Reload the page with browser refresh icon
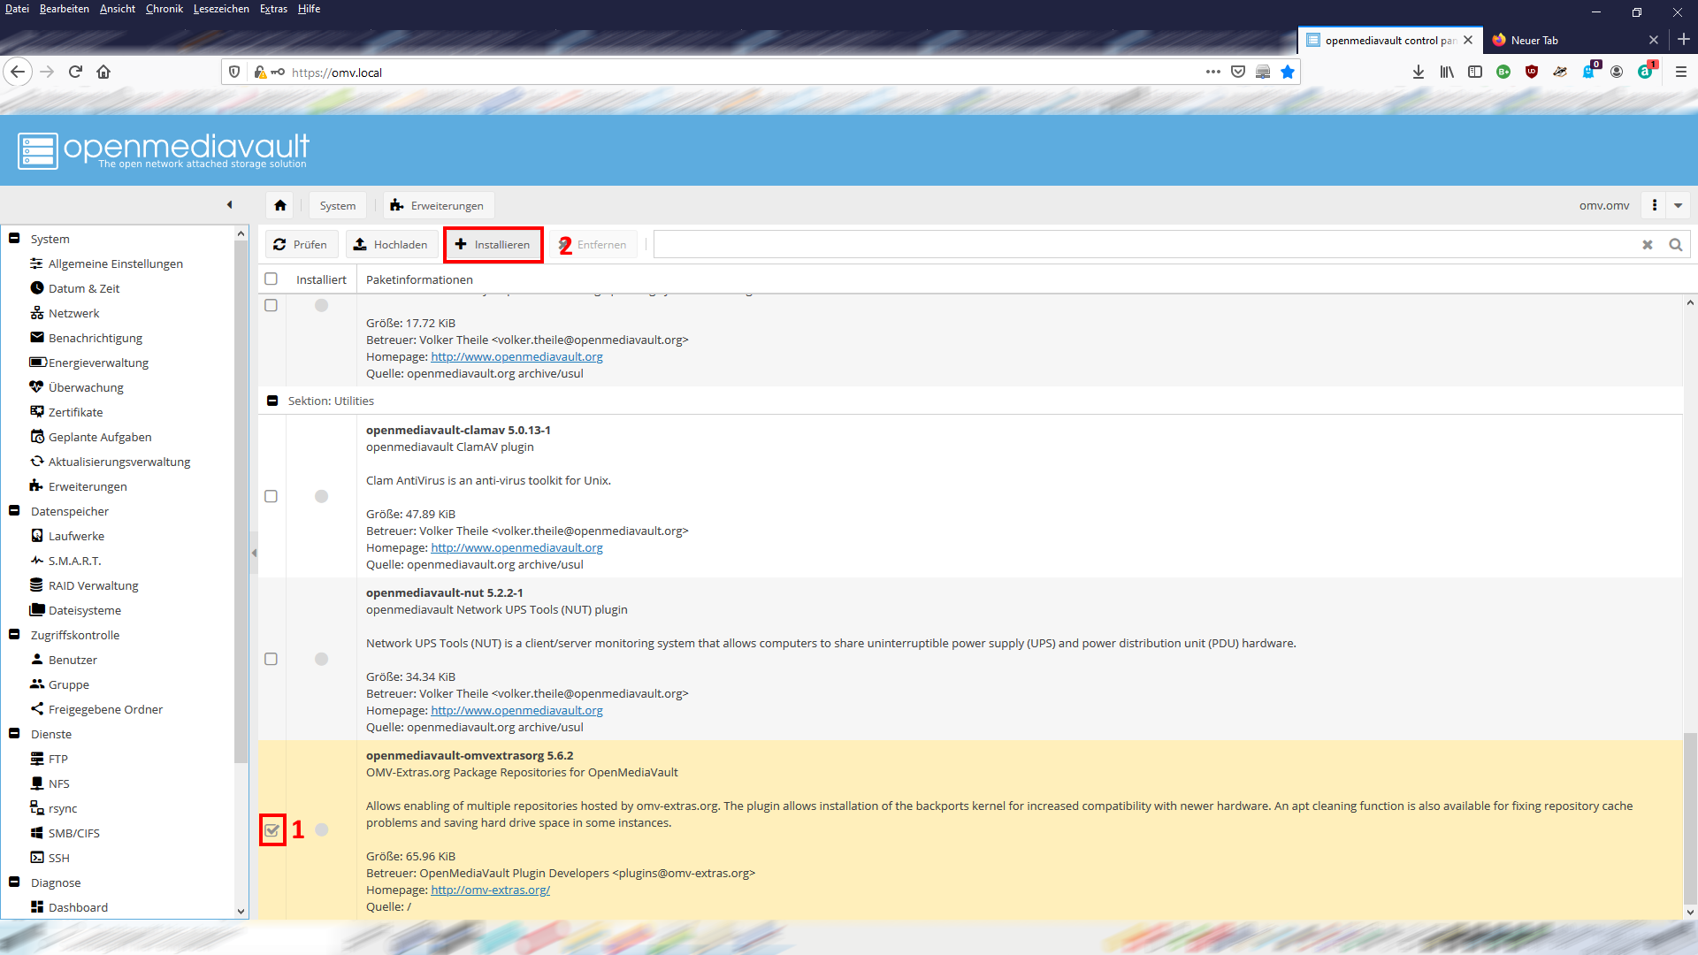The height and width of the screenshot is (955, 1698). pos(75,72)
